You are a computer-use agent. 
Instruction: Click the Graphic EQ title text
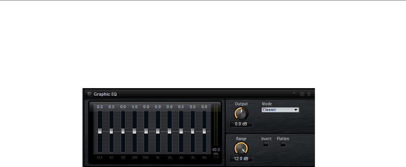coord(105,95)
